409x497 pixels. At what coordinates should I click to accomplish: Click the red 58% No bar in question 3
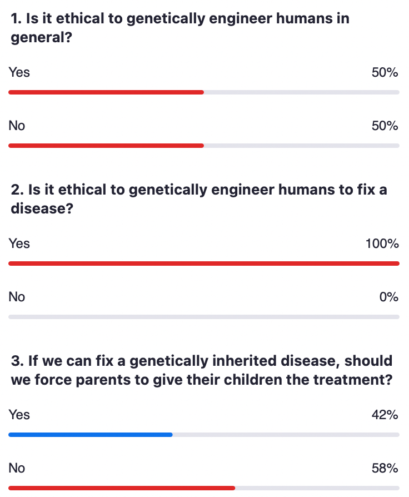(x=121, y=488)
